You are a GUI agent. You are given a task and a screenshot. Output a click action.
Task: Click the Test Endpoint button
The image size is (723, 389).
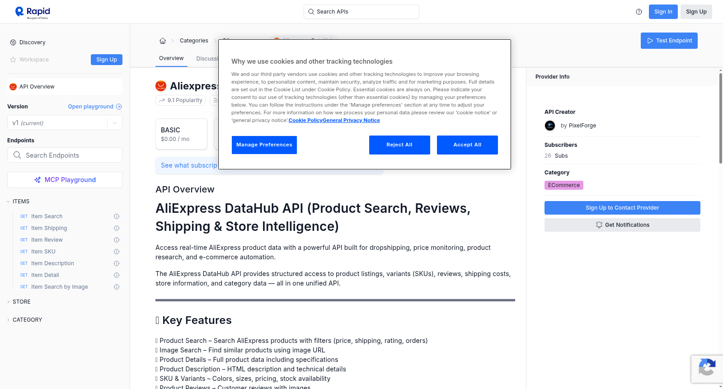pyautogui.click(x=669, y=41)
